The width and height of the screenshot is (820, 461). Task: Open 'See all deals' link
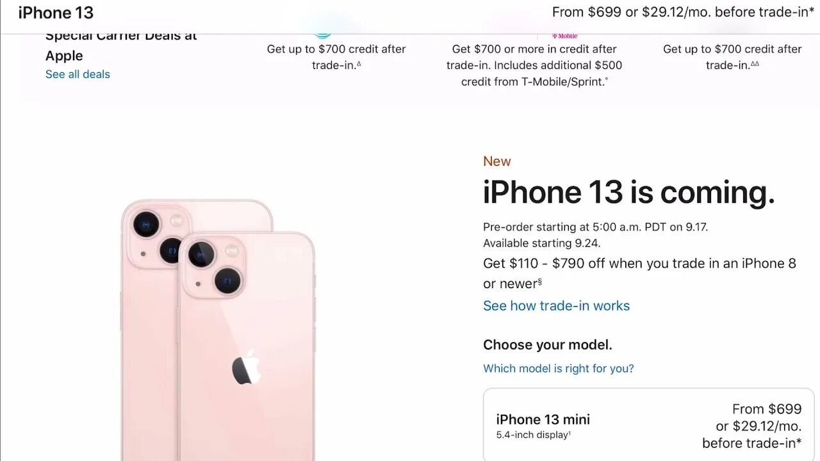(78, 74)
